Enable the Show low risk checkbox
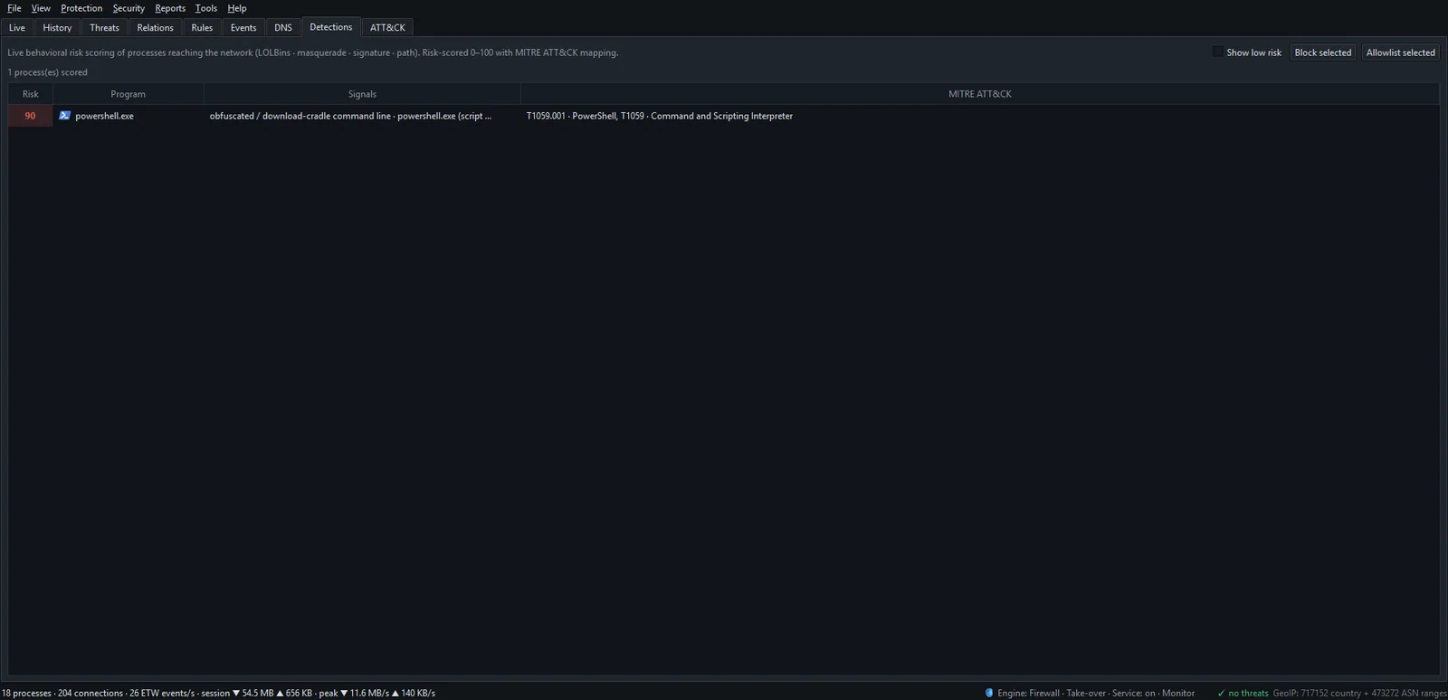The width and height of the screenshot is (1448, 700). pos(1217,52)
